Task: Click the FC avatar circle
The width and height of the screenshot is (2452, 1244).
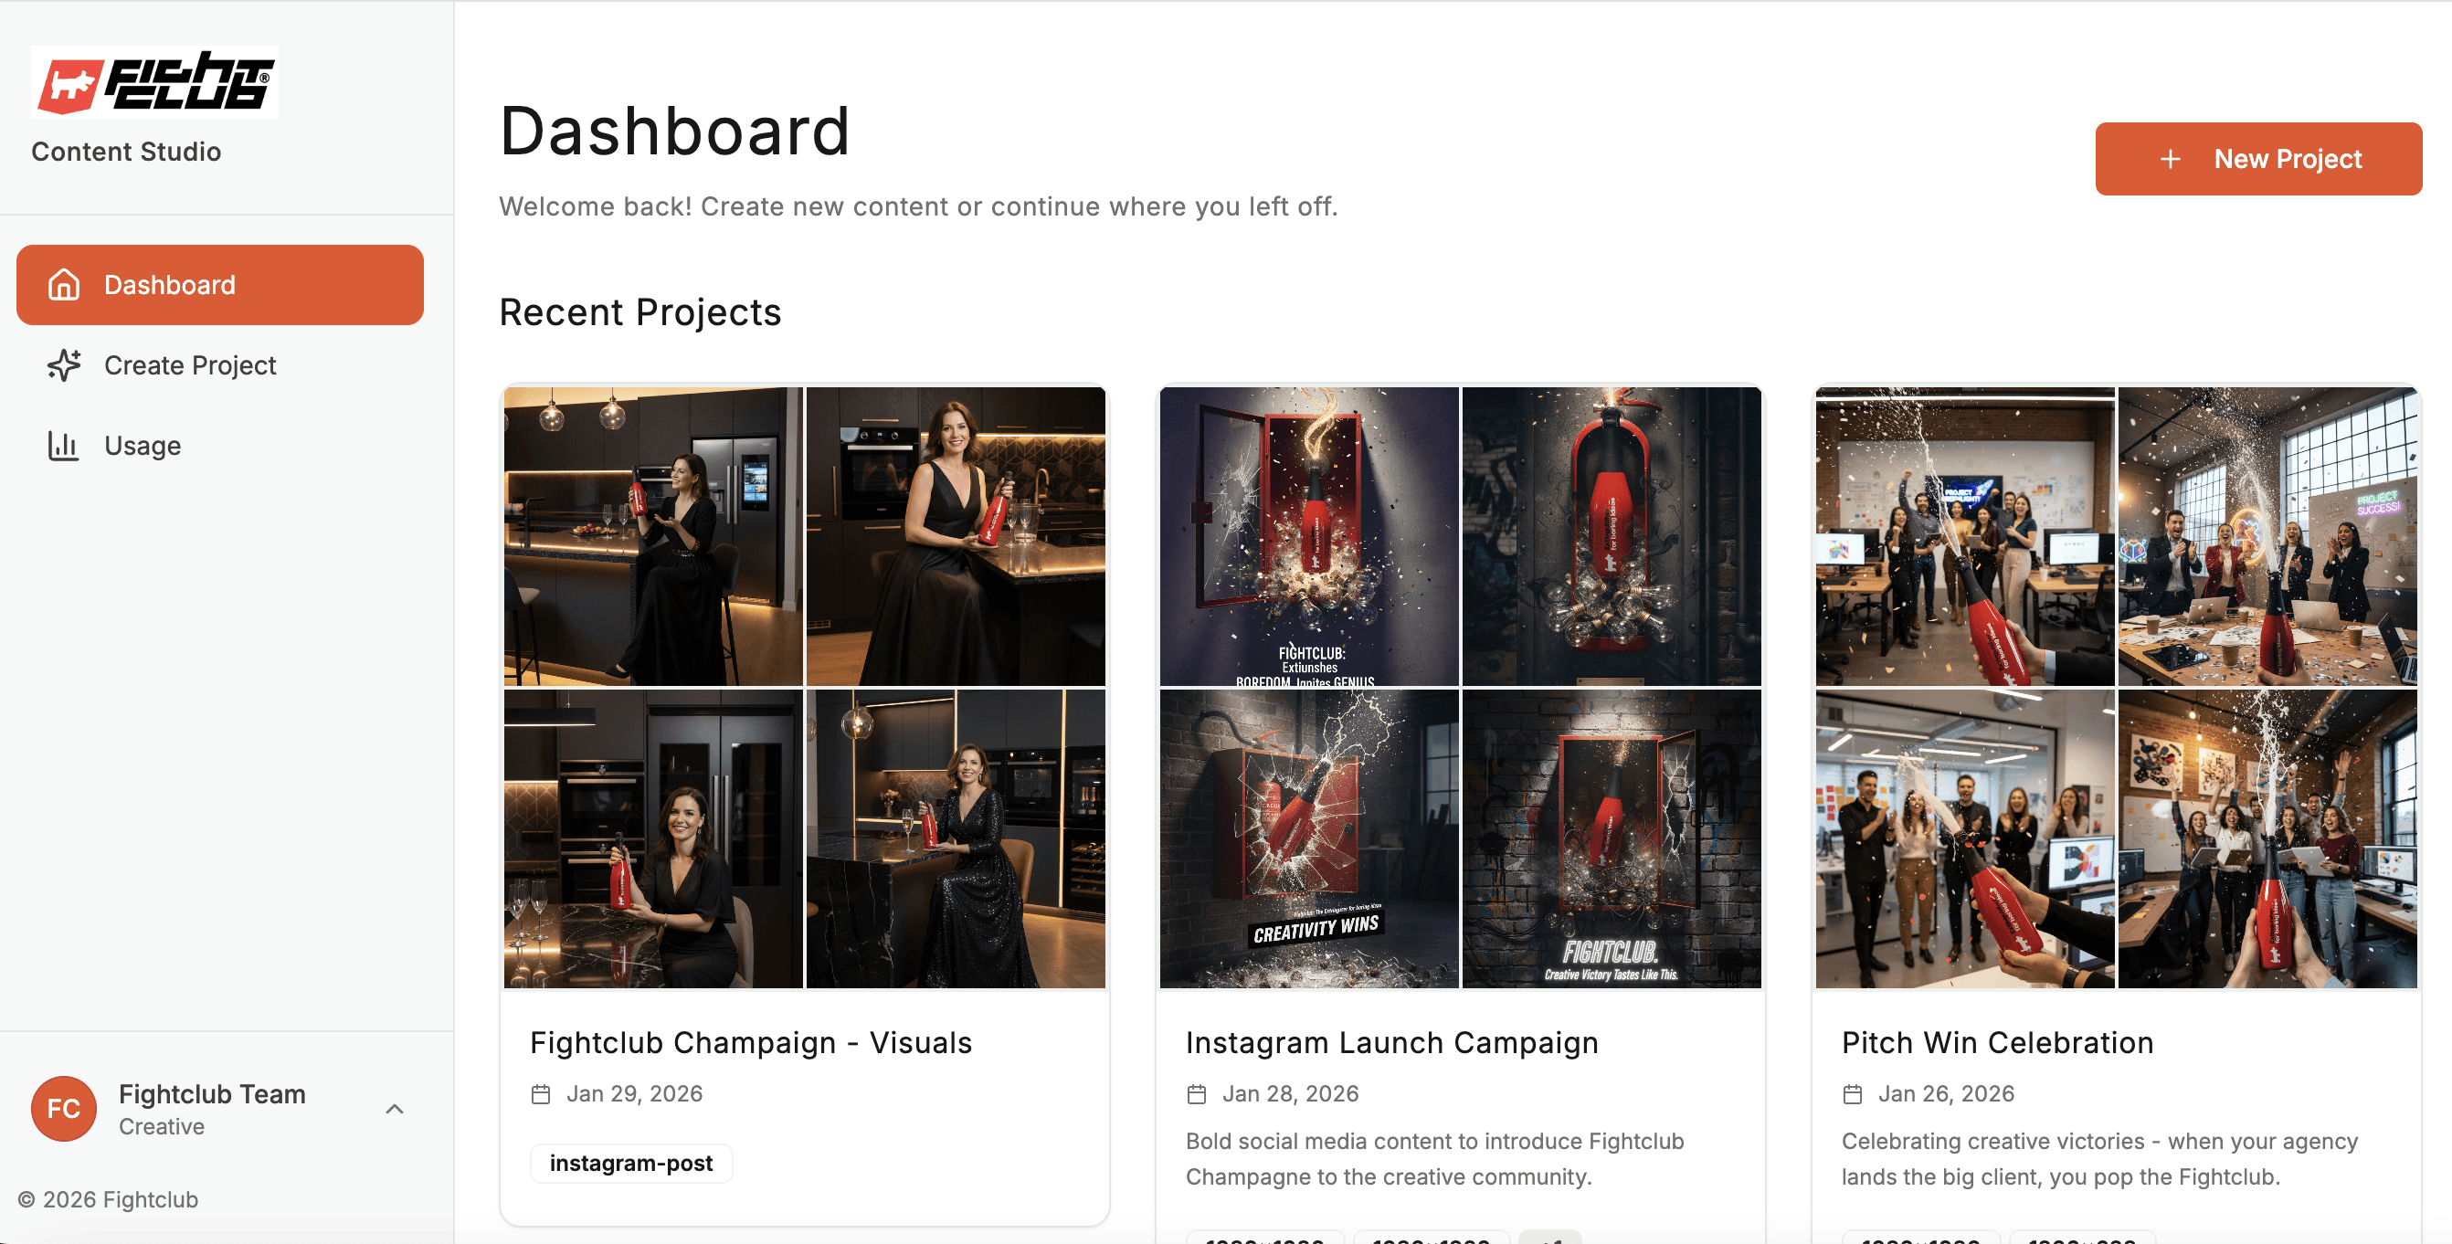Action: (x=64, y=1108)
